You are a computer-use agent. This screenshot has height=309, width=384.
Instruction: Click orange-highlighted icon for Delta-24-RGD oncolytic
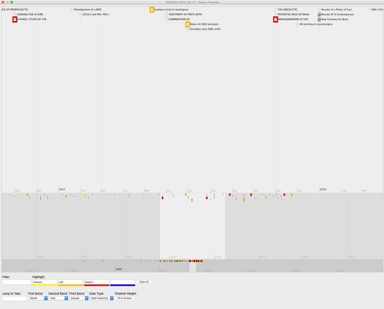pyautogui.click(x=188, y=24)
